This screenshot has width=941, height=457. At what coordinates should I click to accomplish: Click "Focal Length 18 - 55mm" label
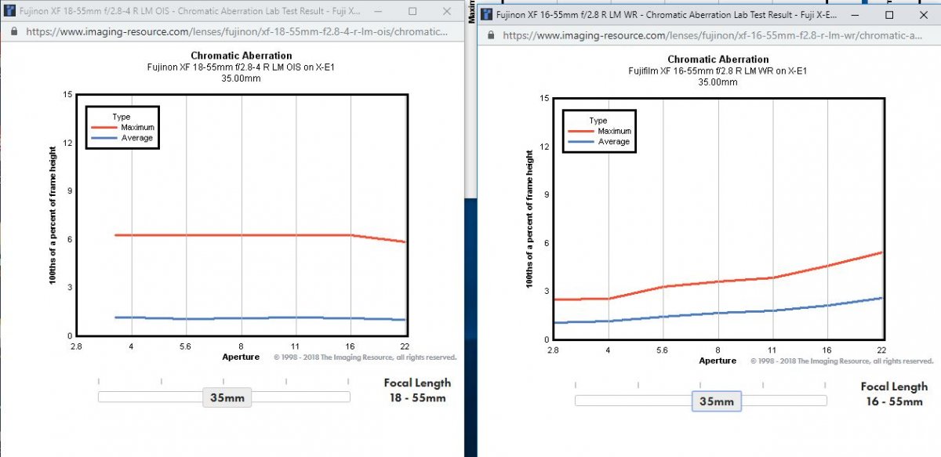point(418,390)
